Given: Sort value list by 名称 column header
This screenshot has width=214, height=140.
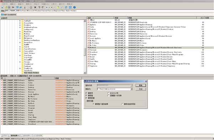Looking at the screenshot, I should [100, 18].
